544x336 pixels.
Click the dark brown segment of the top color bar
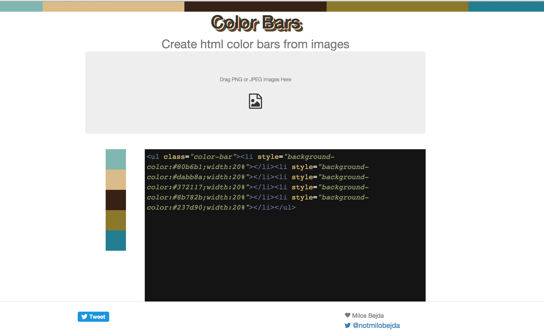255,6
